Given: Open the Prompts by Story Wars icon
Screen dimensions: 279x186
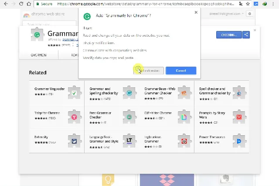Looking at the screenshot, I should point(239,117).
